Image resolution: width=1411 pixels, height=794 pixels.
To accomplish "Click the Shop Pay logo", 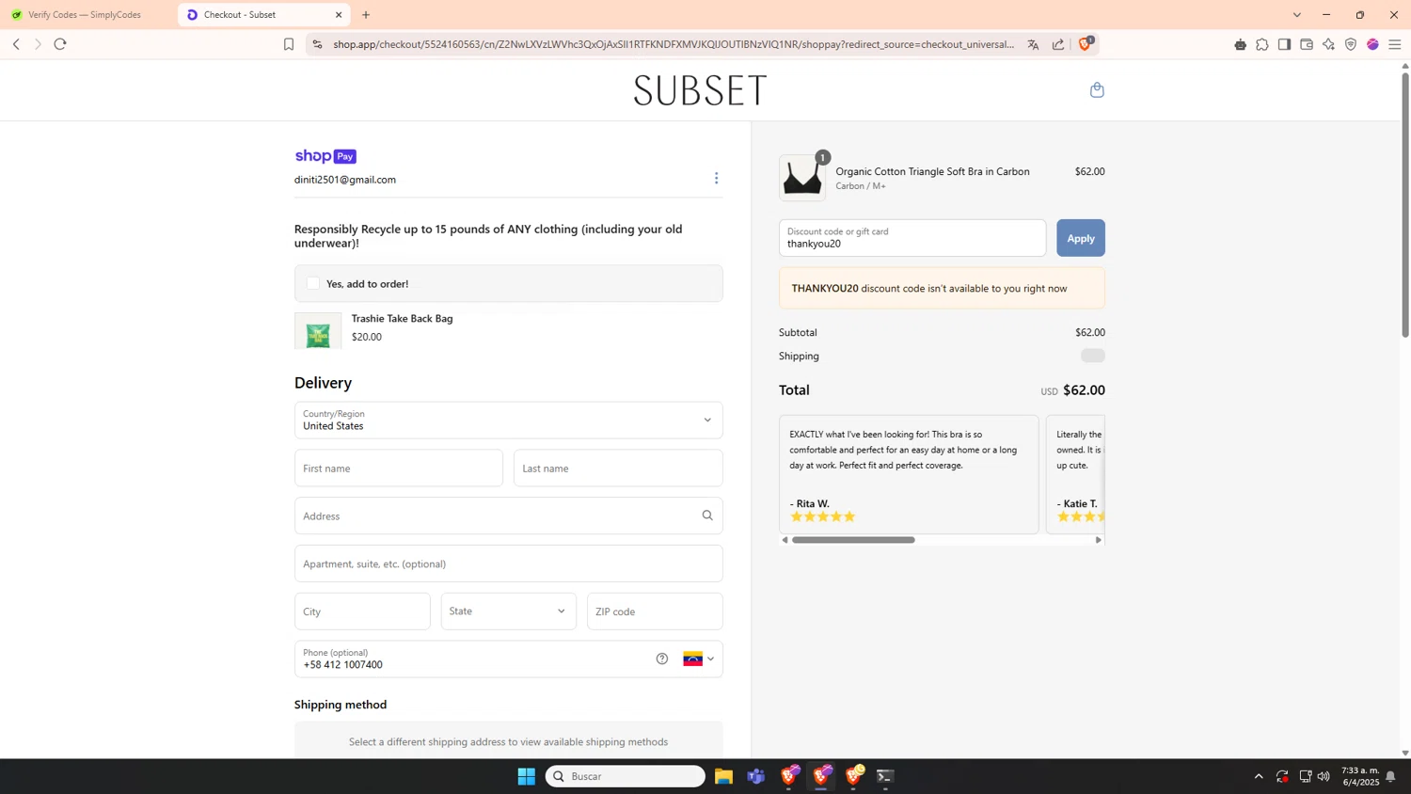I will (325, 156).
